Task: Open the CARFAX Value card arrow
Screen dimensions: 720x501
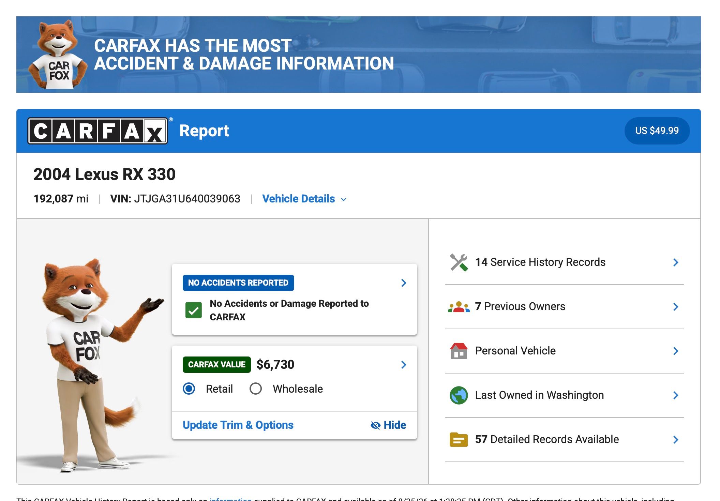Action: 404,365
